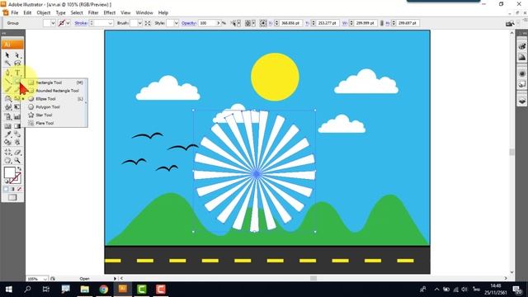This screenshot has height=297, width=528.
Task: Click the reference point locator grid
Action: pos(263,23)
